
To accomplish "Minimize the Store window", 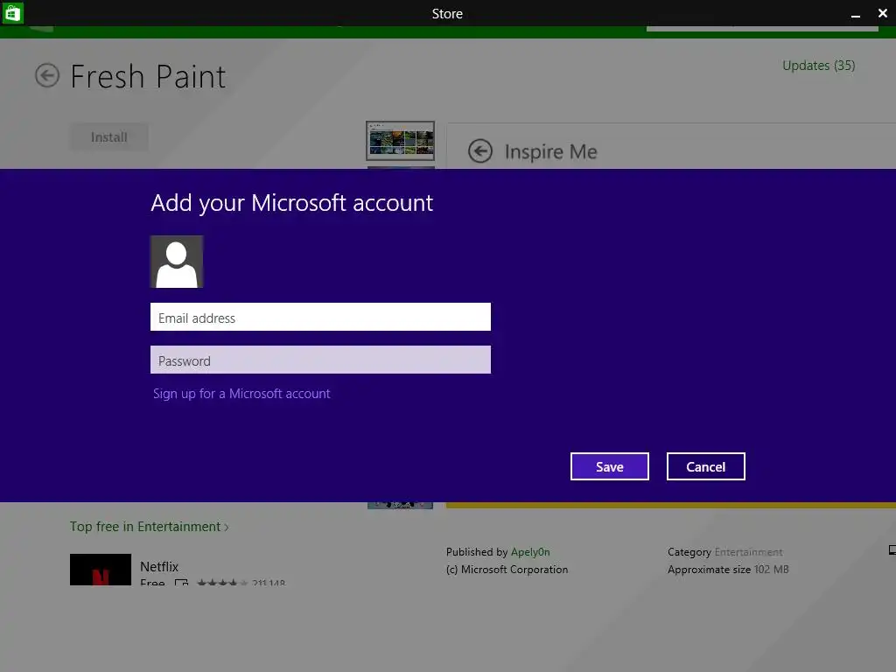I will [x=856, y=14].
